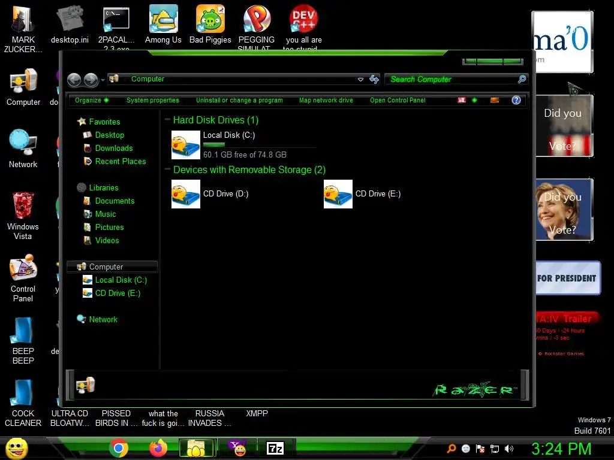Open Computer icon on desktop

[x=23, y=87]
